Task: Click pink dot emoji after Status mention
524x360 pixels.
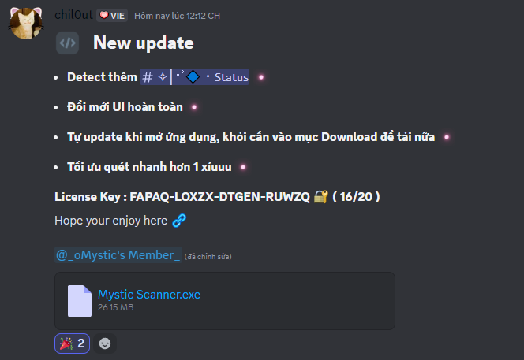Action: tap(261, 77)
